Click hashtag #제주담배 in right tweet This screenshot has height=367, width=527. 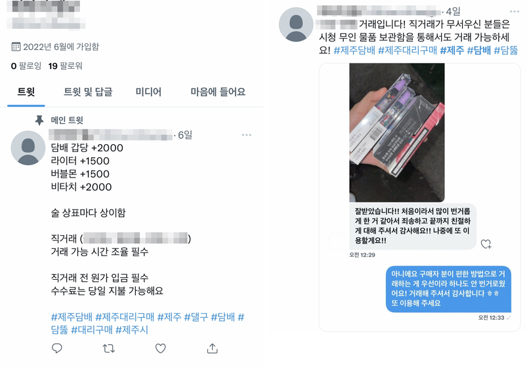pos(354,50)
